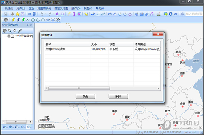Open the redo history dropdown arrow
The image size is (204, 135).
[53, 14]
